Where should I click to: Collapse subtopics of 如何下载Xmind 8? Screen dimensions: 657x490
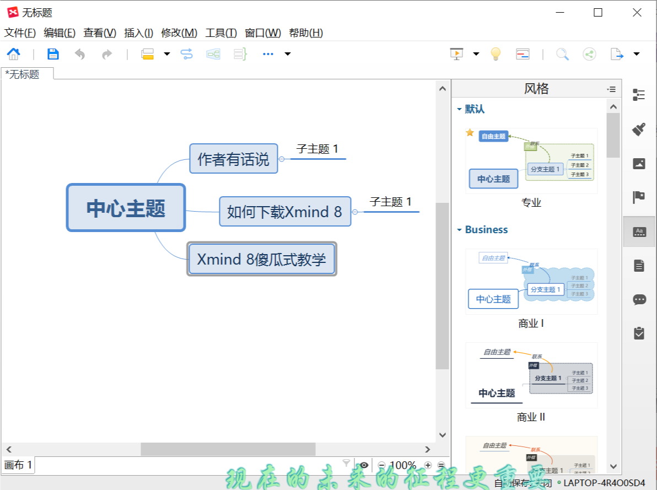pos(355,212)
